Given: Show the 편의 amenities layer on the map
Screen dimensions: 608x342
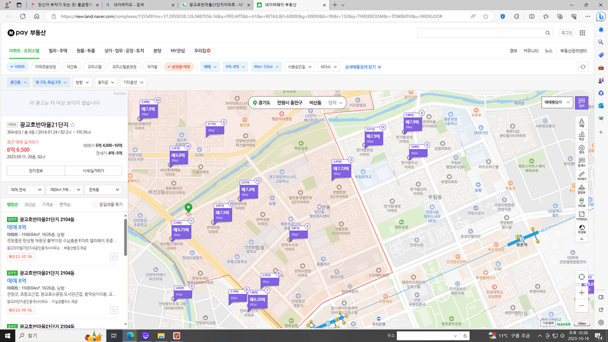Looking at the screenshot, I should pos(581,149).
